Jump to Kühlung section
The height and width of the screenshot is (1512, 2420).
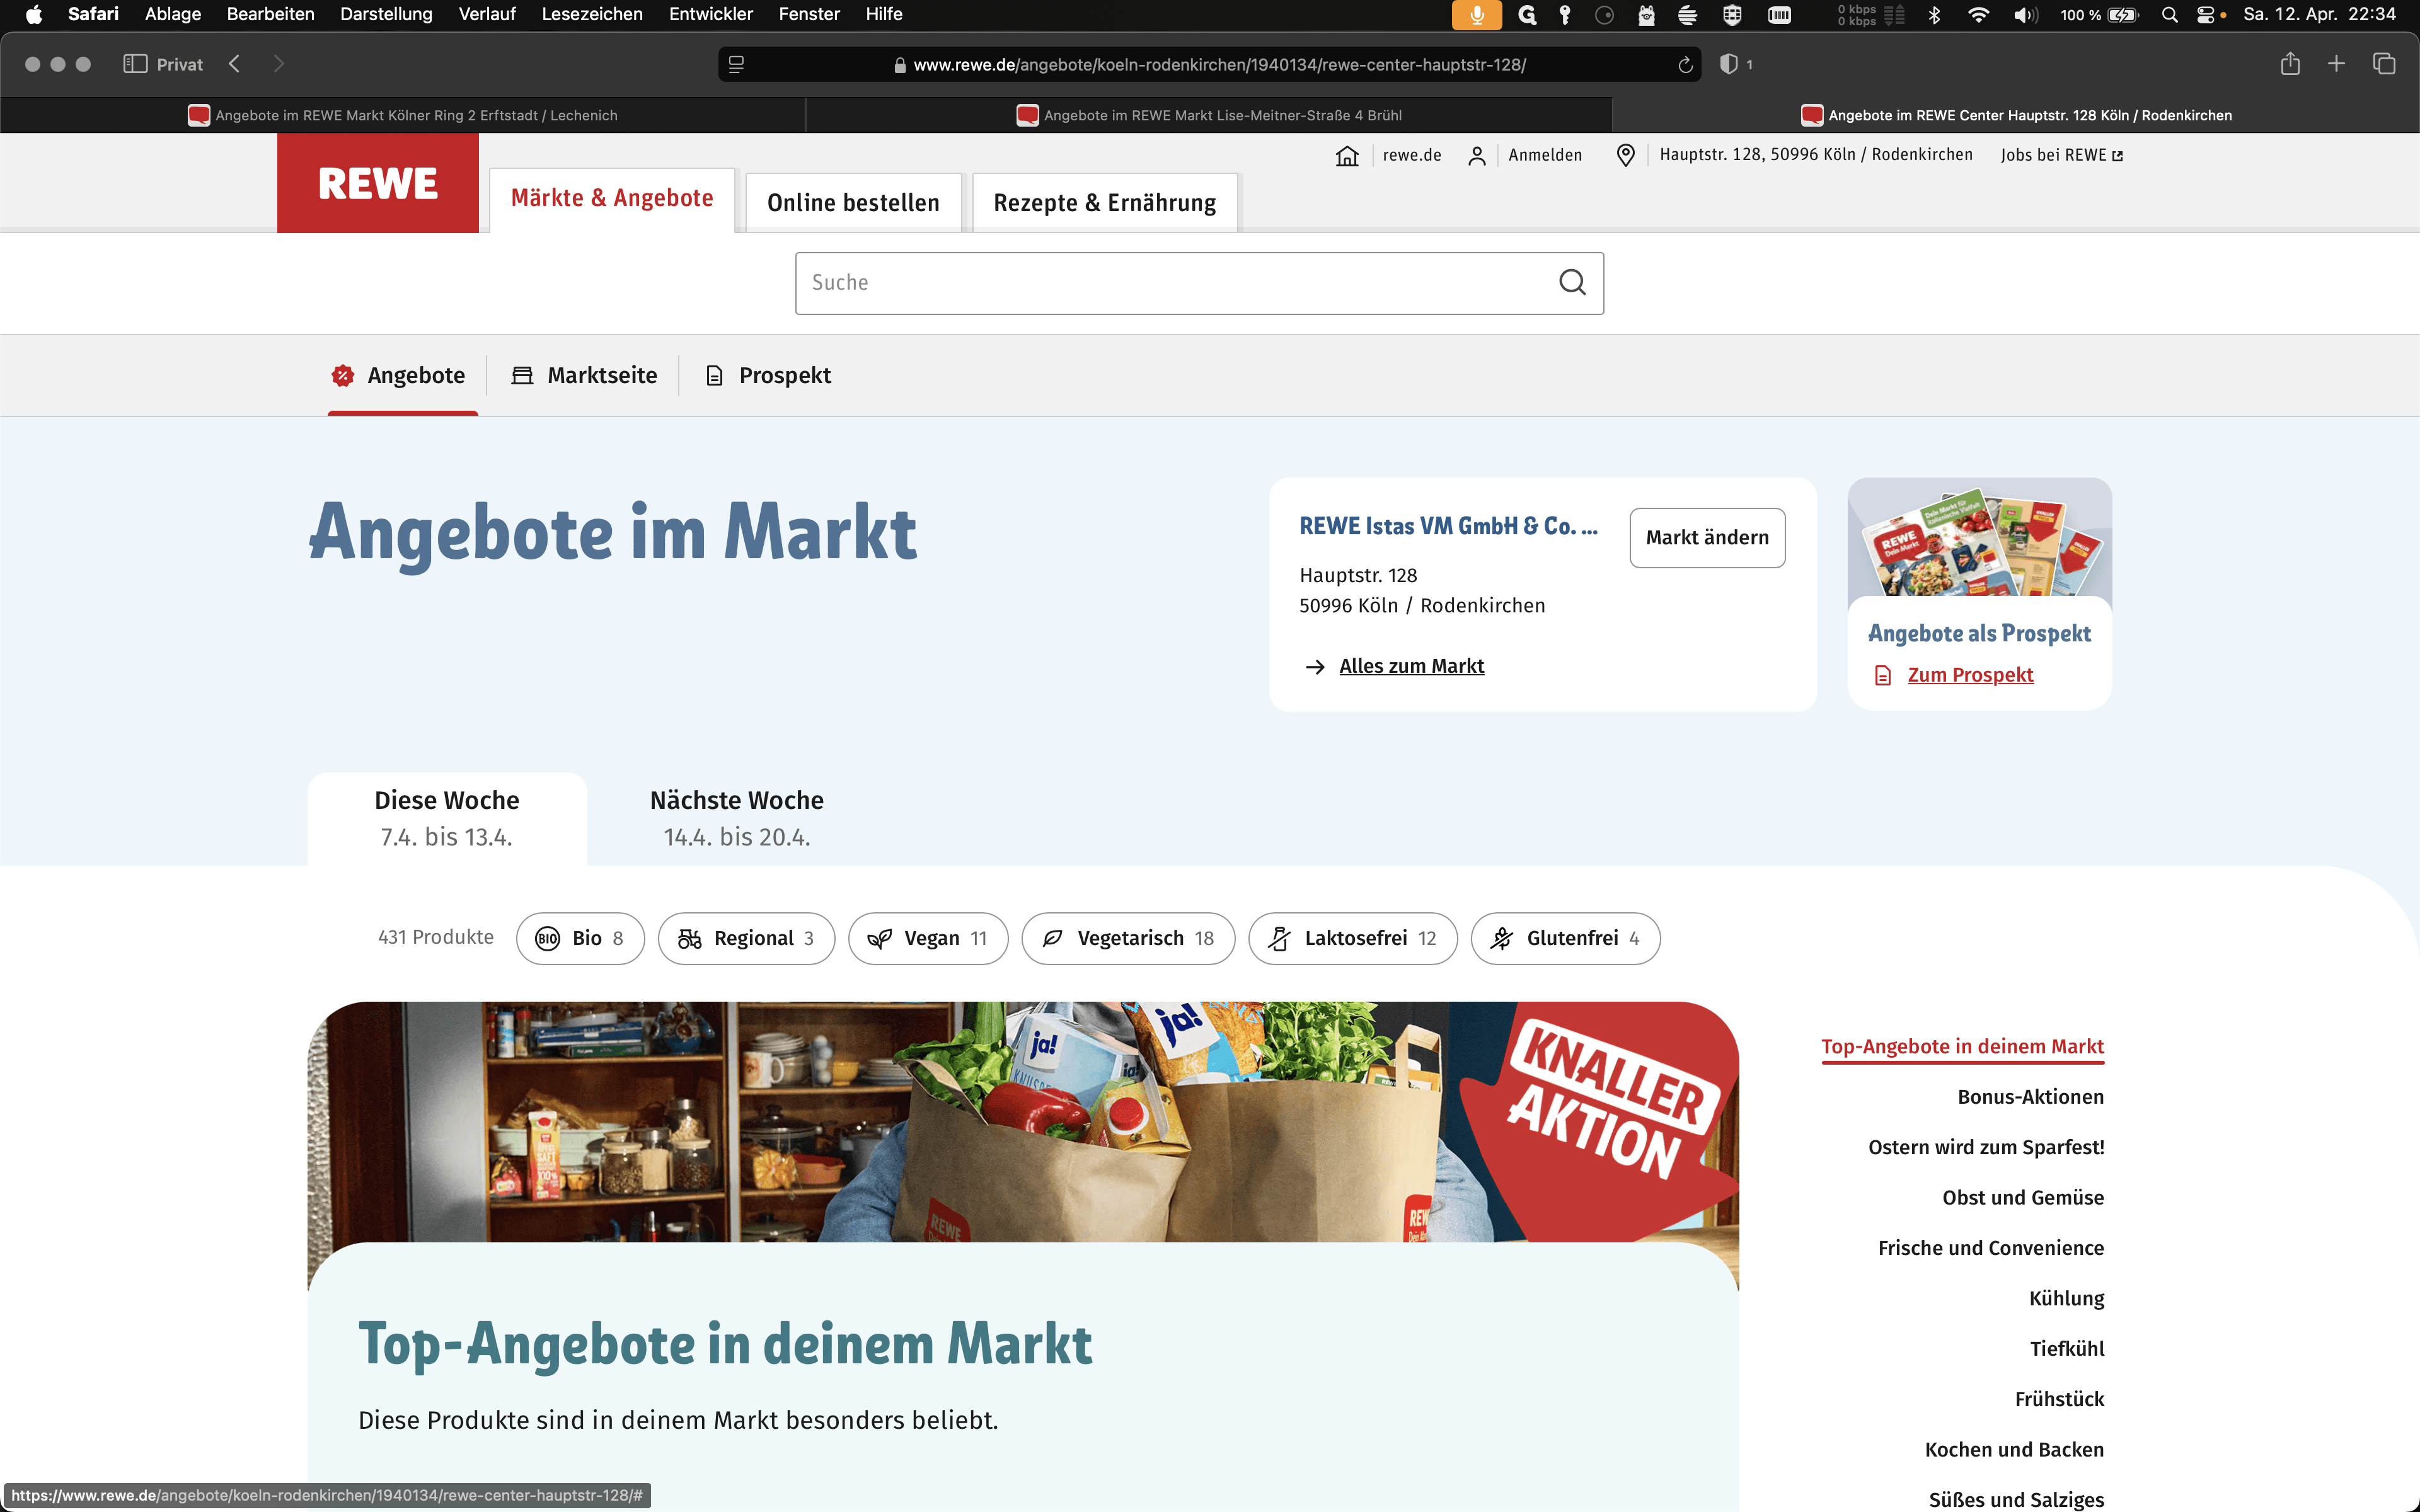pyautogui.click(x=2066, y=1298)
